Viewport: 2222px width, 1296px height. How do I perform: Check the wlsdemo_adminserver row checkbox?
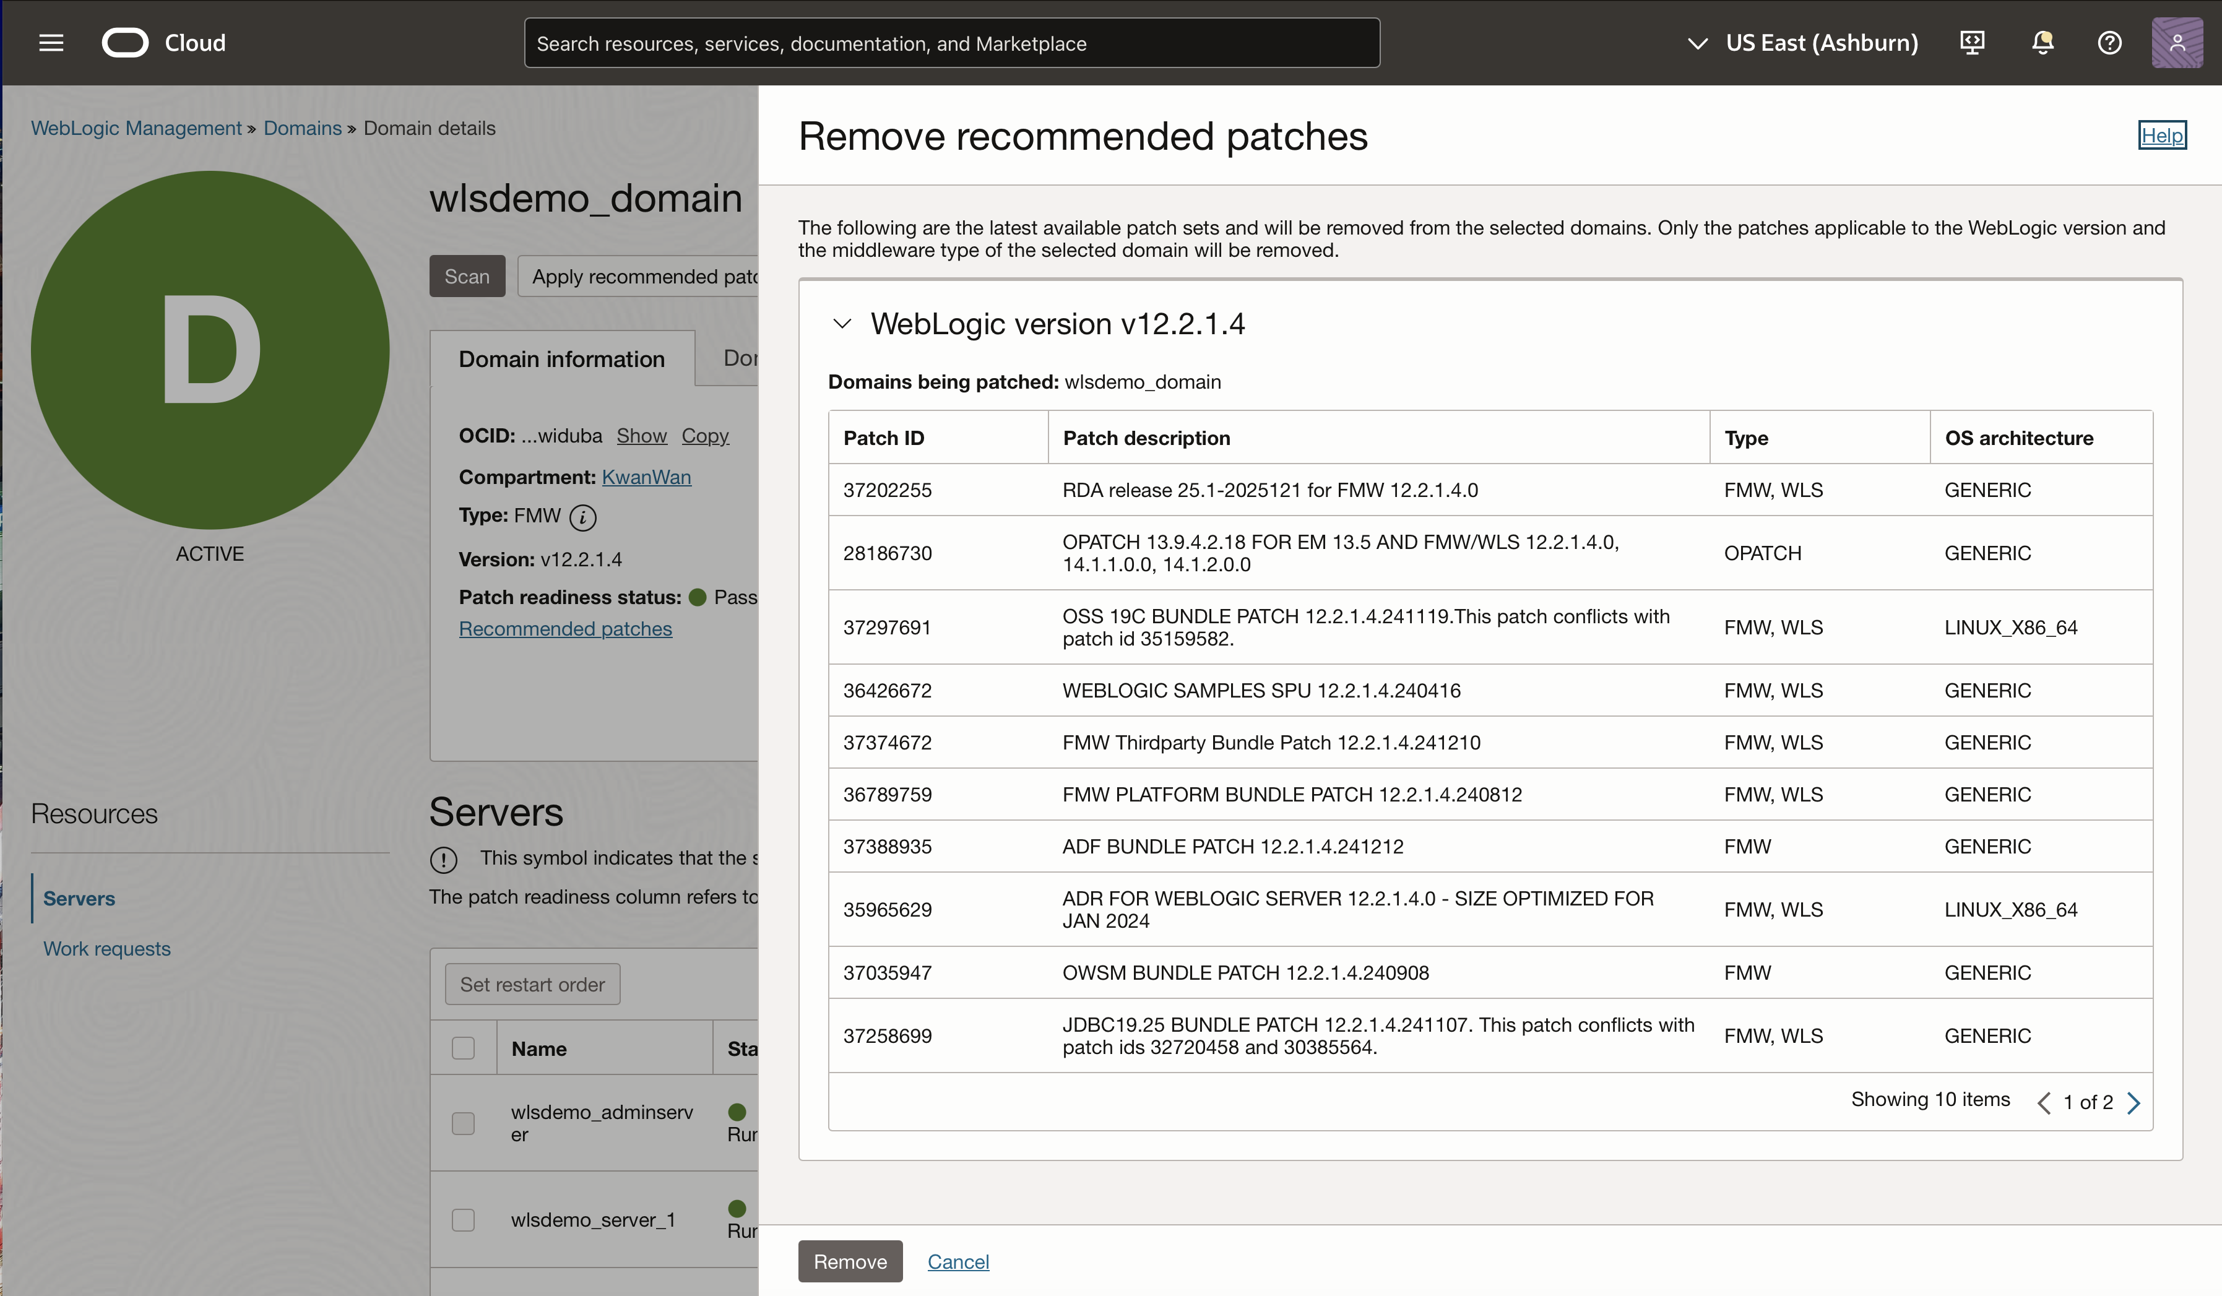(463, 1123)
